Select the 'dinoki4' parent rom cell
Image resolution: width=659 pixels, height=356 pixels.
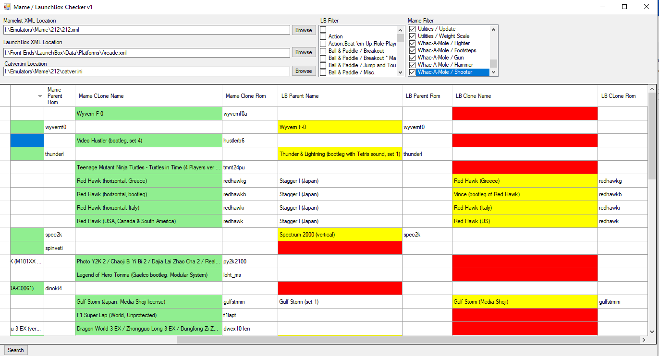tap(60, 288)
